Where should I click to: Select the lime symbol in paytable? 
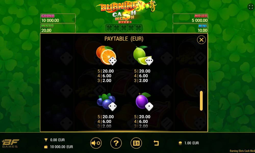(143, 55)
